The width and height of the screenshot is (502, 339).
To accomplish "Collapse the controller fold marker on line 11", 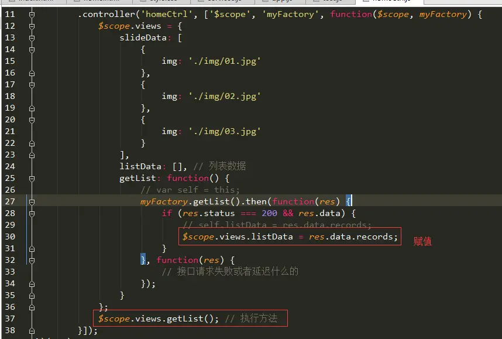I will tap(32, 15).
